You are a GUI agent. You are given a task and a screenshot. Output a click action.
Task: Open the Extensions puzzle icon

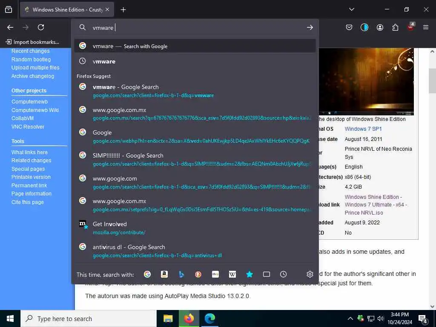click(x=395, y=27)
